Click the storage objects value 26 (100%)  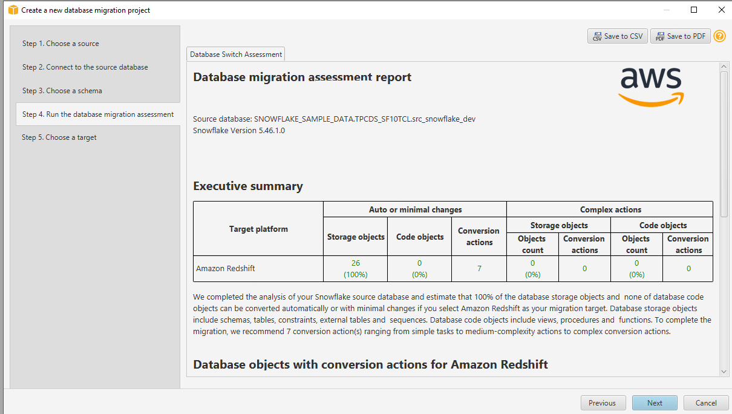[x=355, y=269]
